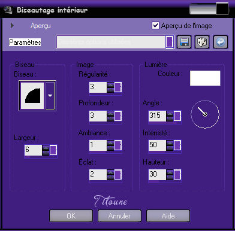Click into the Éclat value field

[x=98, y=175]
